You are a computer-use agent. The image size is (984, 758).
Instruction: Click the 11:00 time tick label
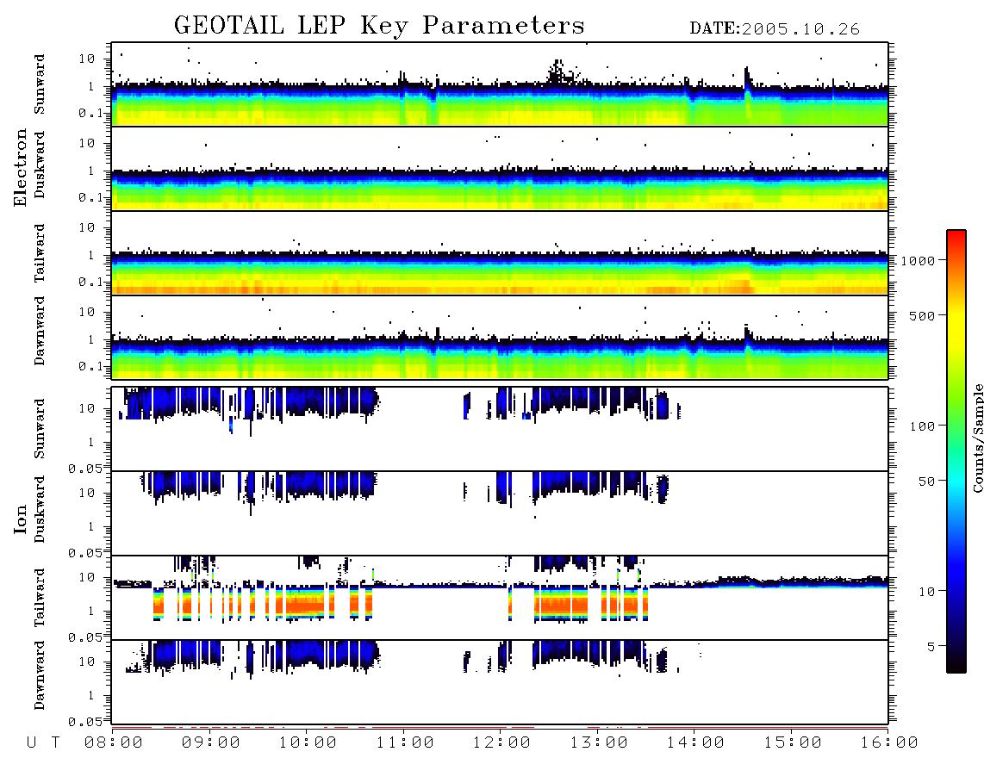(405, 743)
